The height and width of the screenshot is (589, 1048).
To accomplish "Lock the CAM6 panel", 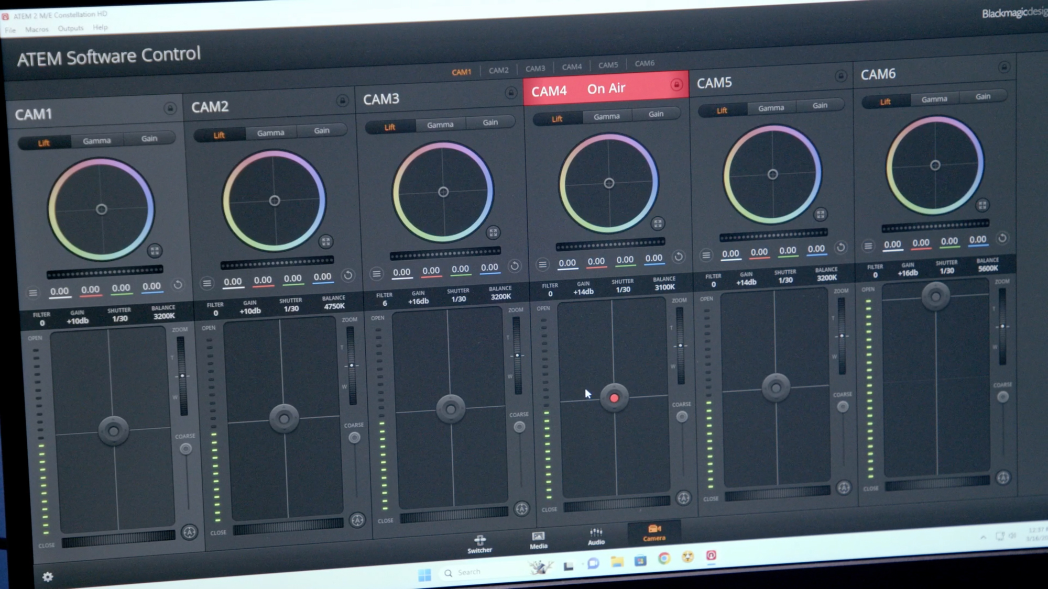I will tap(1003, 67).
